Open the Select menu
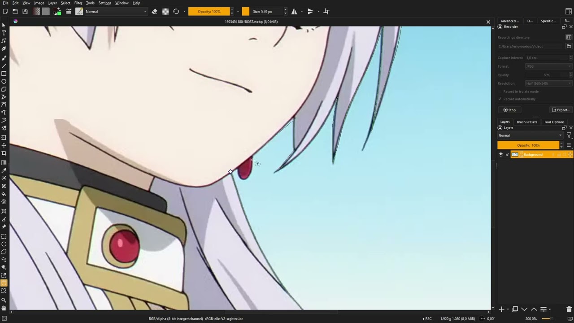574x323 pixels. [x=65, y=3]
